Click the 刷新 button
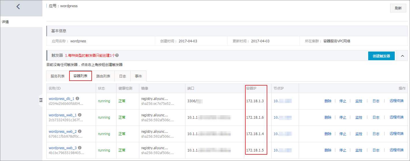Viewport: 410px width, 161px height. tap(398, 8)
